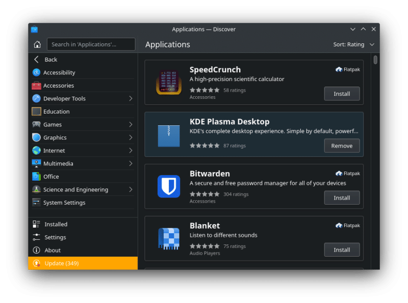Open the SpeedCrunch app icon

[x=169, y=82]
